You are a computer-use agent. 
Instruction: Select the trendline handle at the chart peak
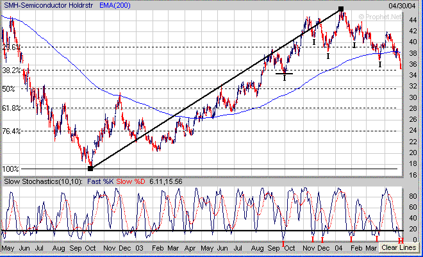click(x=341, y=9)
